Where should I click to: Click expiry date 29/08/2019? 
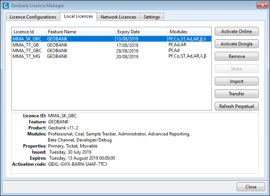[127, 51]
